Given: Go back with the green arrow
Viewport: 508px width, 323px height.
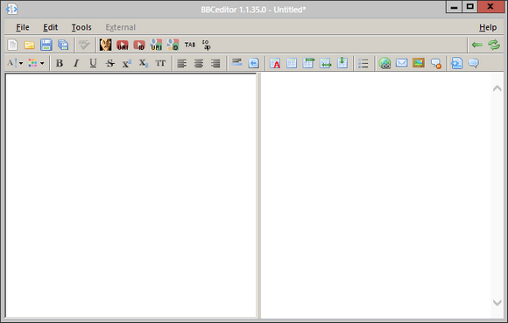Looking at the screenshot, I should [477, 45].
